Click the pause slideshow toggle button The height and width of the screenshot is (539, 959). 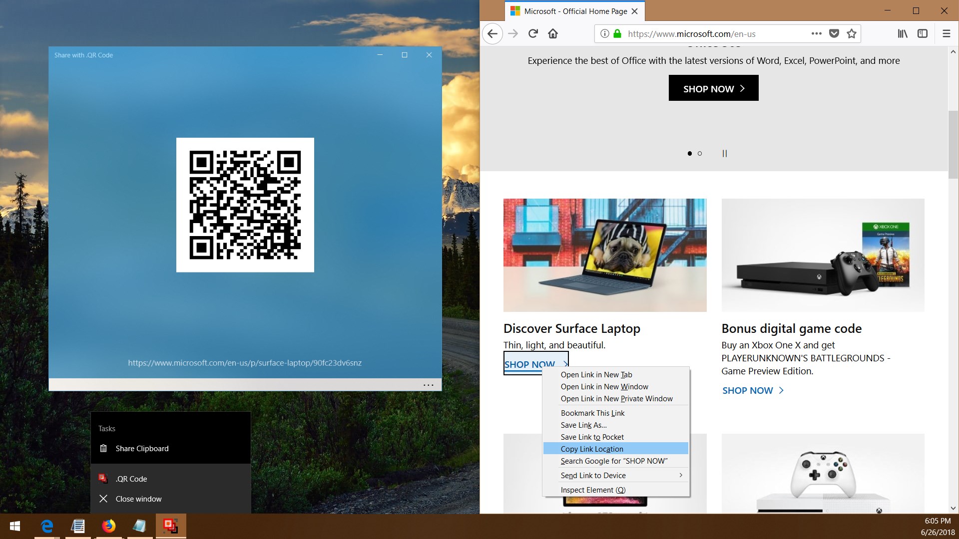coord(725,153)
